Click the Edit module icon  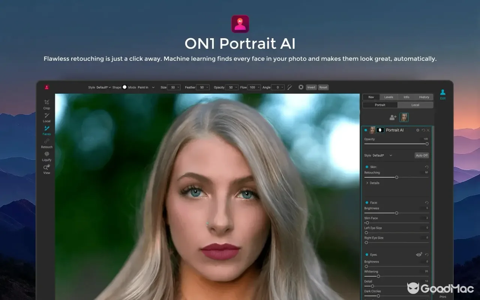(x=443, y=94)
